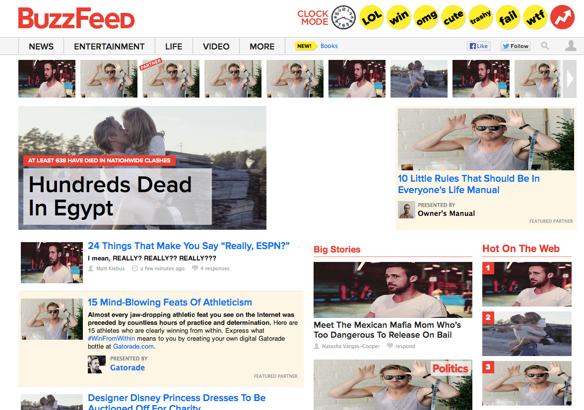The height and width of the screenshot is (410, 584).
Task: Open the Gatorade sponsor link
Action: click(128, 367)
